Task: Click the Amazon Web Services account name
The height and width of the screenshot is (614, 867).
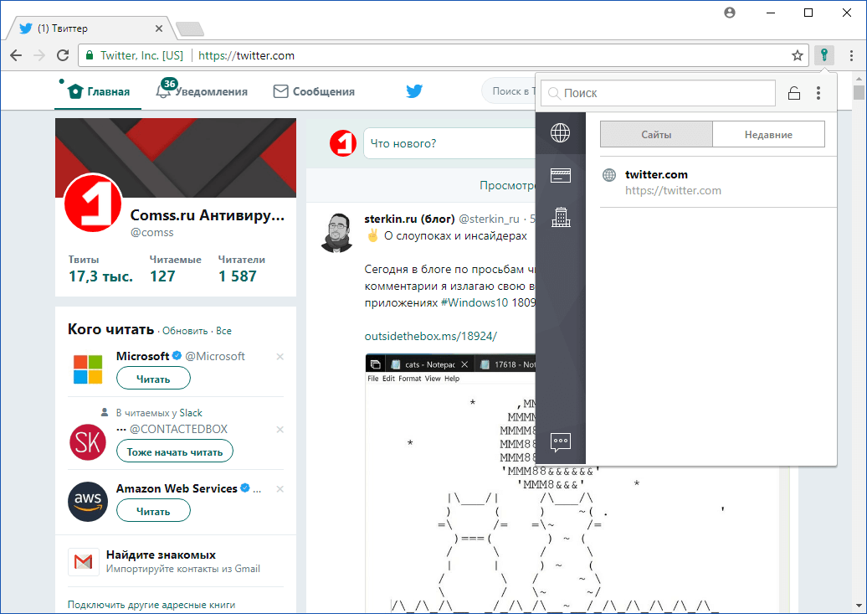Action: (177, 488)
